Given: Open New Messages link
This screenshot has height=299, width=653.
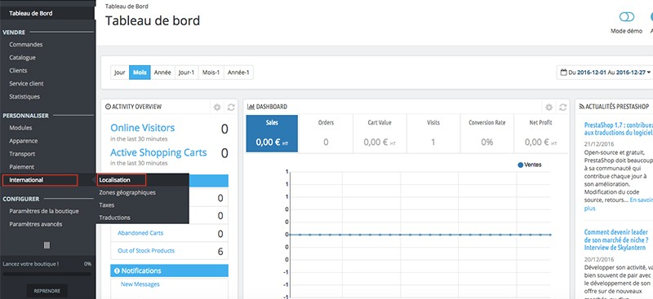Looking at the screenshot, I should tap(140, 284).
